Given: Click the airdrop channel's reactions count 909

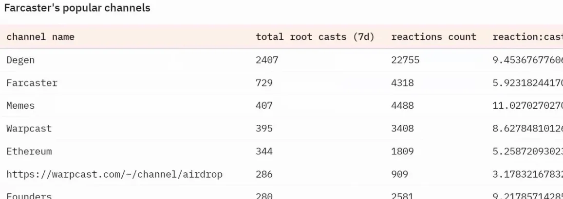Looking at the screenshot, I should point(399,174).
